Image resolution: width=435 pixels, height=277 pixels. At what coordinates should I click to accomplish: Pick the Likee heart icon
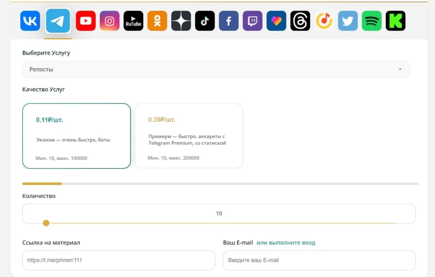(276, 21)
